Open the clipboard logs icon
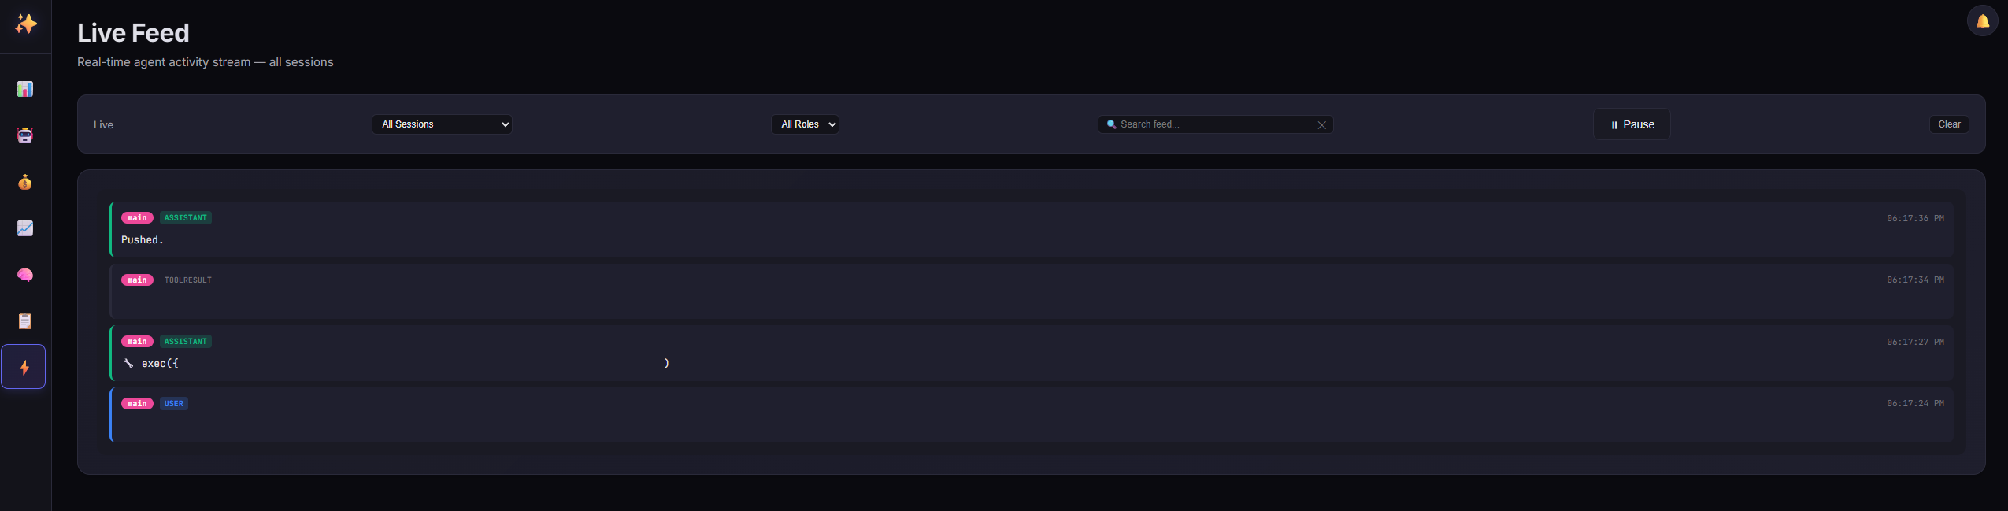This screenshot has width=2008, height=511. [x=25, y=321]
